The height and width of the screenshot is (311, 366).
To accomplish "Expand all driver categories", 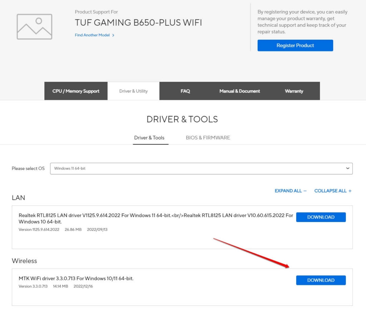I will 290,191.
